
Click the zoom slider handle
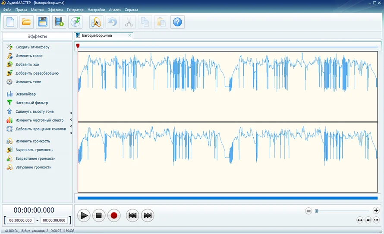point(316,211)
